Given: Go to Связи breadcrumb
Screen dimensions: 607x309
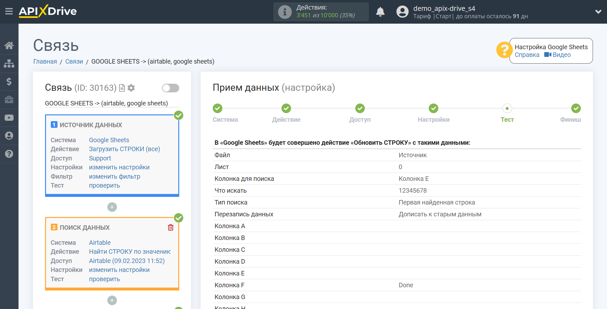Looking at the screenshot, I should (x=74, y=61).
